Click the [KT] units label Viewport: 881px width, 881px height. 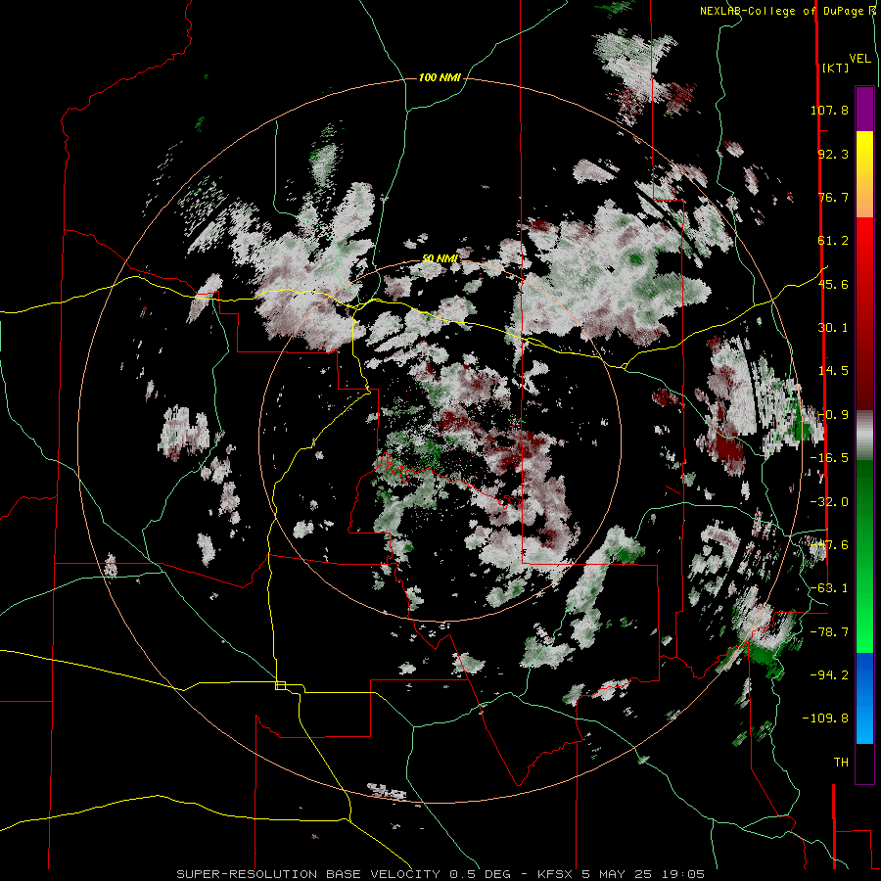(836, 68)
